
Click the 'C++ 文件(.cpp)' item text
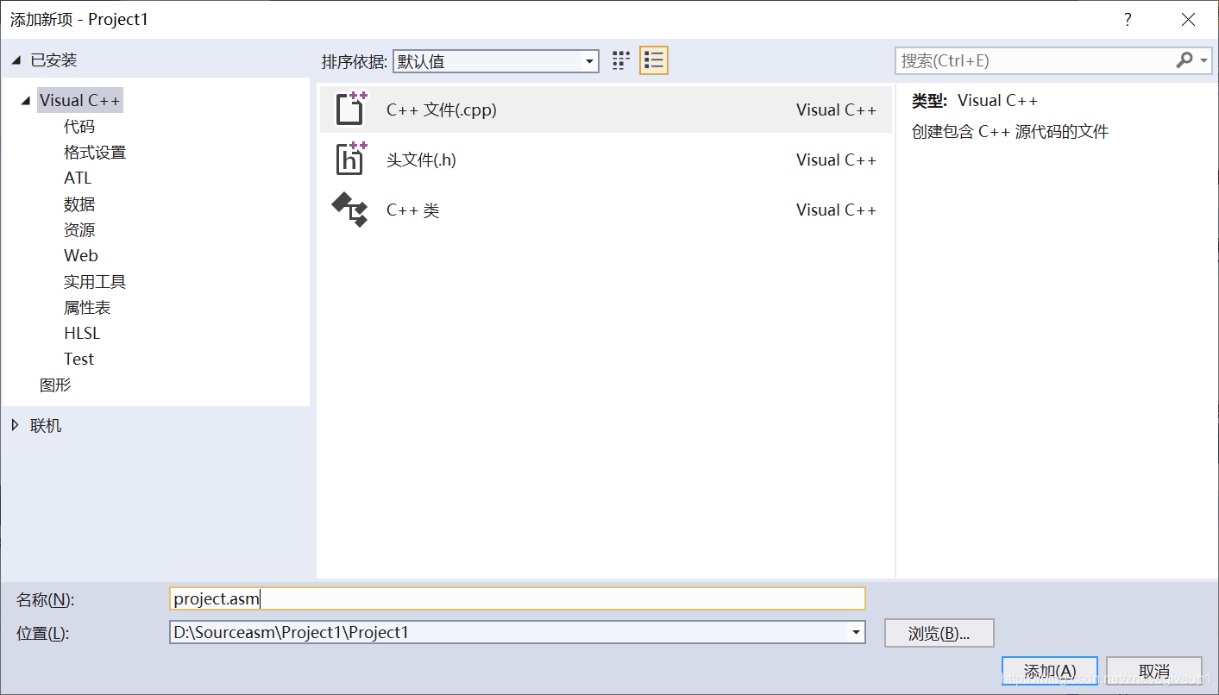point(442,110)
